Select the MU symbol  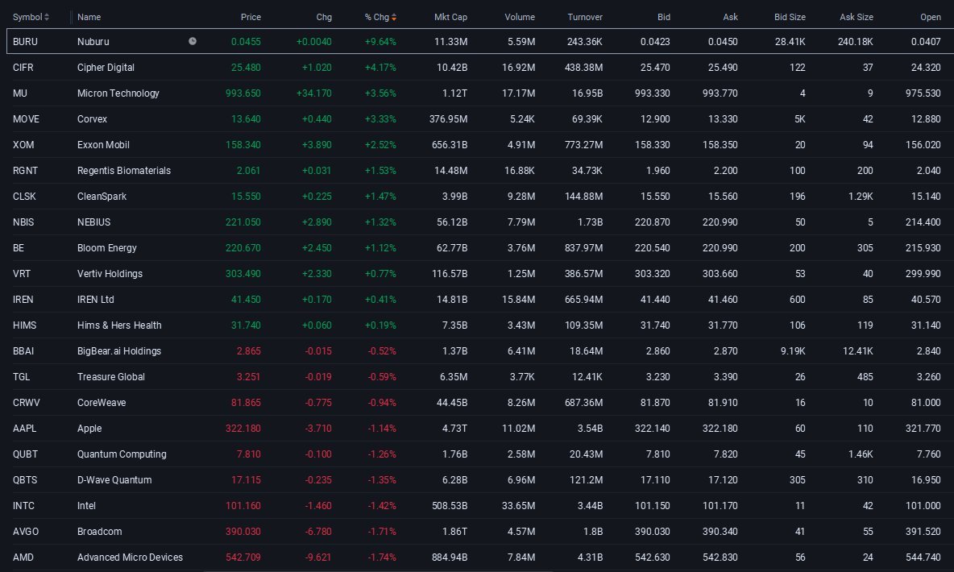(x=20, y=93)
